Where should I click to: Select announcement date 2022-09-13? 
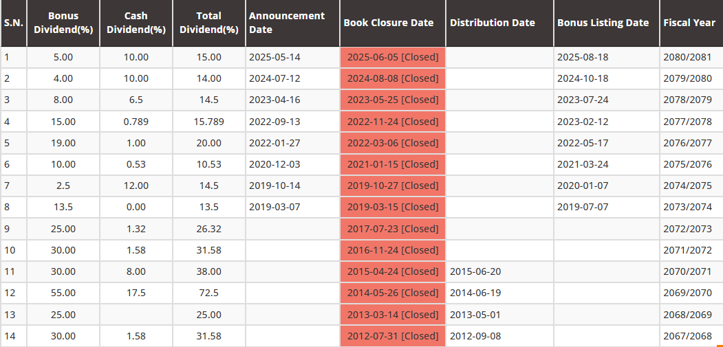[x=275, y=122]
